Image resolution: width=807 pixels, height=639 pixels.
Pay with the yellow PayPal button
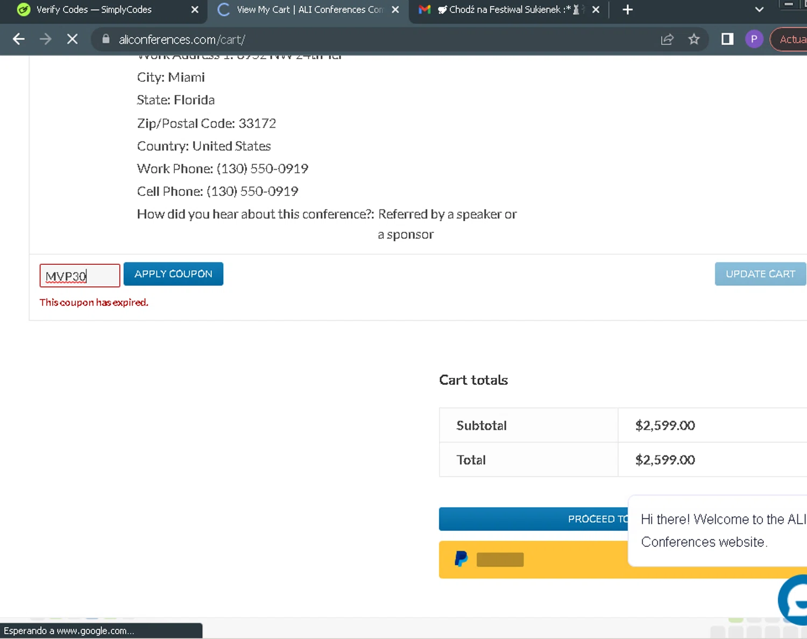533,560
